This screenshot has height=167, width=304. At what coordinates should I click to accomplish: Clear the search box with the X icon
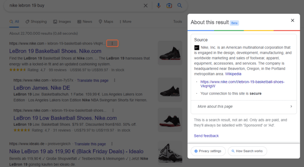click(145, 6)
